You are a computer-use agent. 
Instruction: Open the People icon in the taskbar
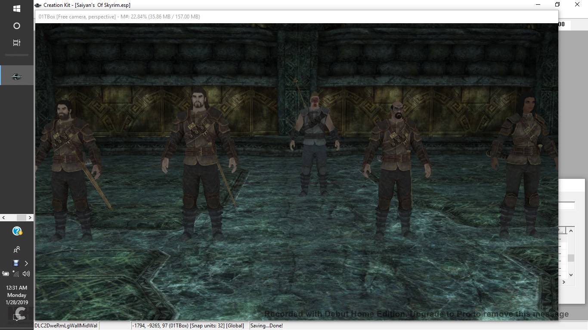coord(17,249)
